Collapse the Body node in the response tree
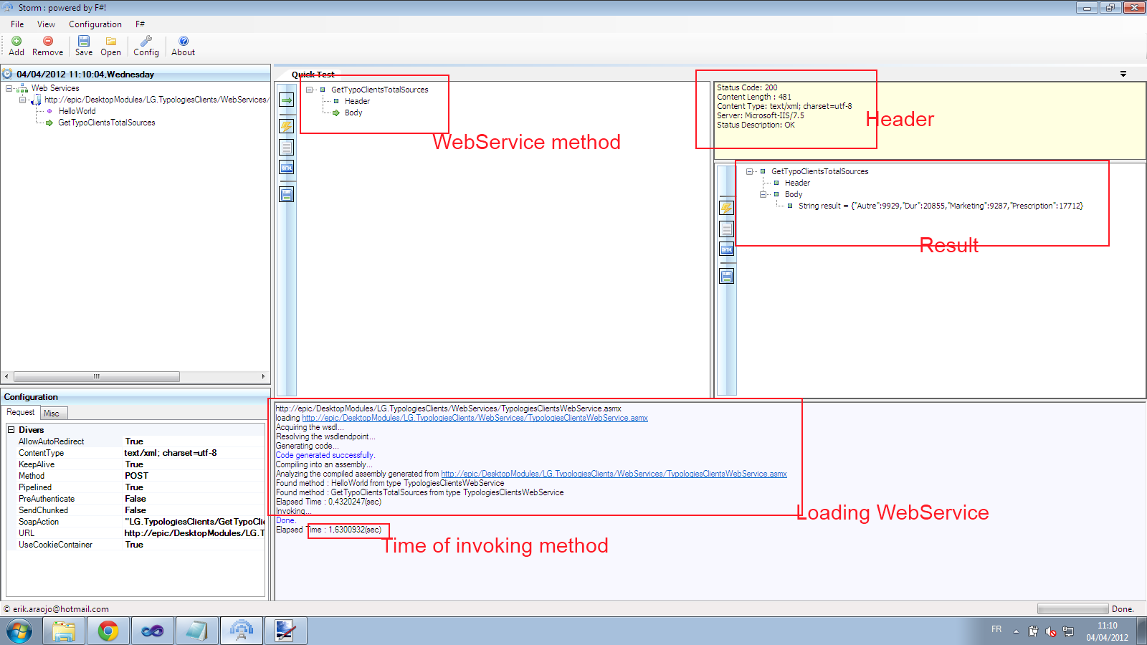 click(763, 194)
